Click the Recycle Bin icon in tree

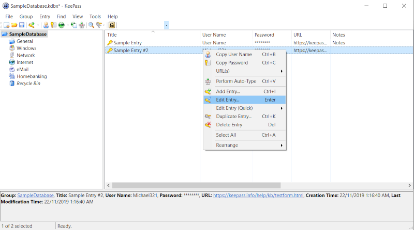(x=12, y=84)
